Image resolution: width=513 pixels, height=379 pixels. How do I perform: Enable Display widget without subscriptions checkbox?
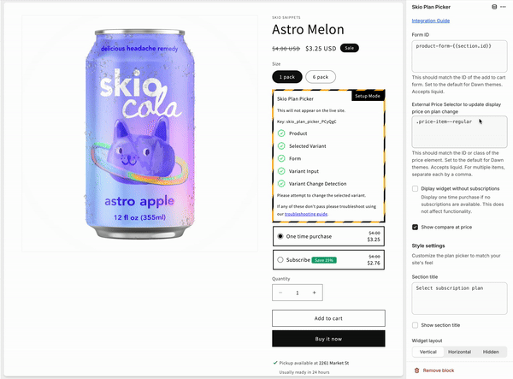[x=415, y=188]
